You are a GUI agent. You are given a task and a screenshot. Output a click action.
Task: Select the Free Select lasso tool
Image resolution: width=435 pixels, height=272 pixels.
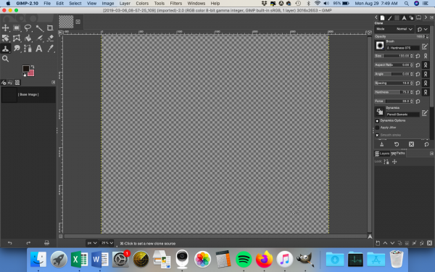[x=28, y=28]
